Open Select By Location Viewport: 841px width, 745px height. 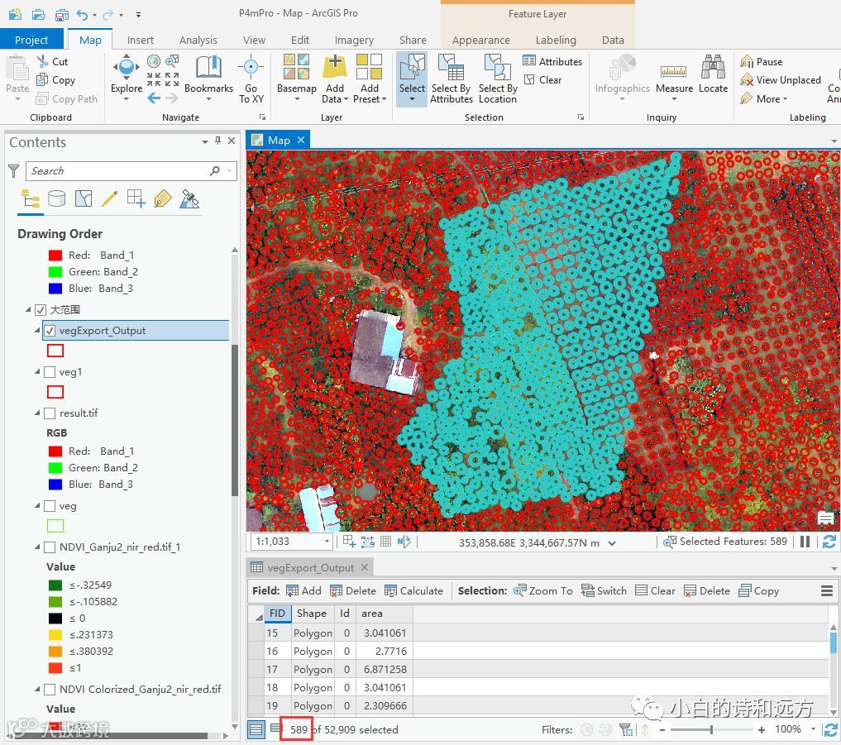coord(498,79)
